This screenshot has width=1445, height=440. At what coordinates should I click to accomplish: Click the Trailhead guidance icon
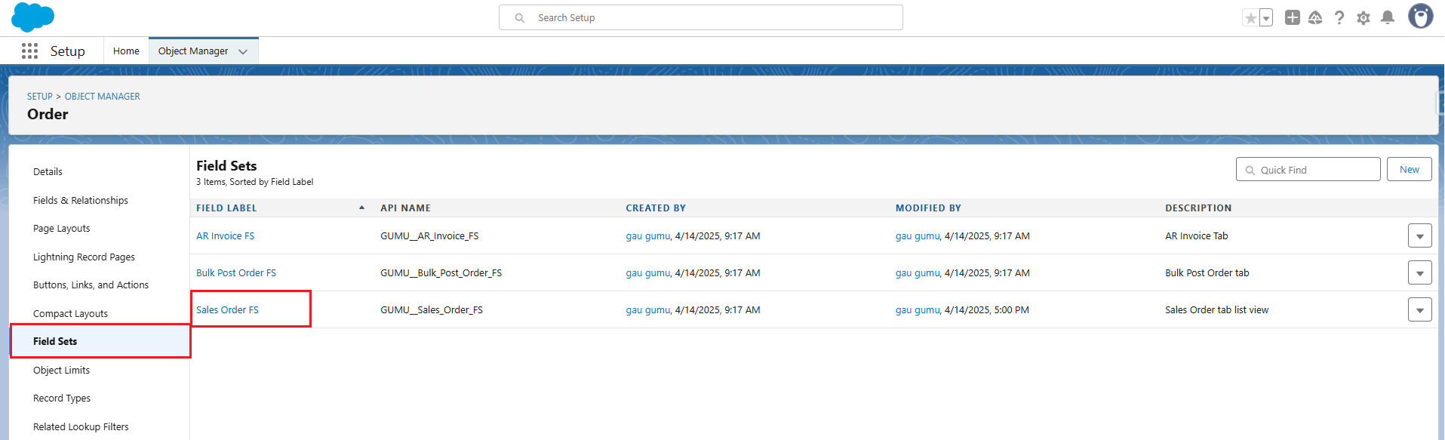tap(1315, 17)
